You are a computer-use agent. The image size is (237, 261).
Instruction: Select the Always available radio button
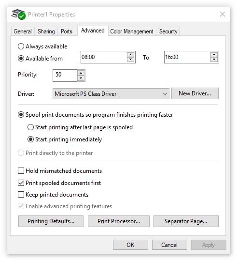(21, 46)
